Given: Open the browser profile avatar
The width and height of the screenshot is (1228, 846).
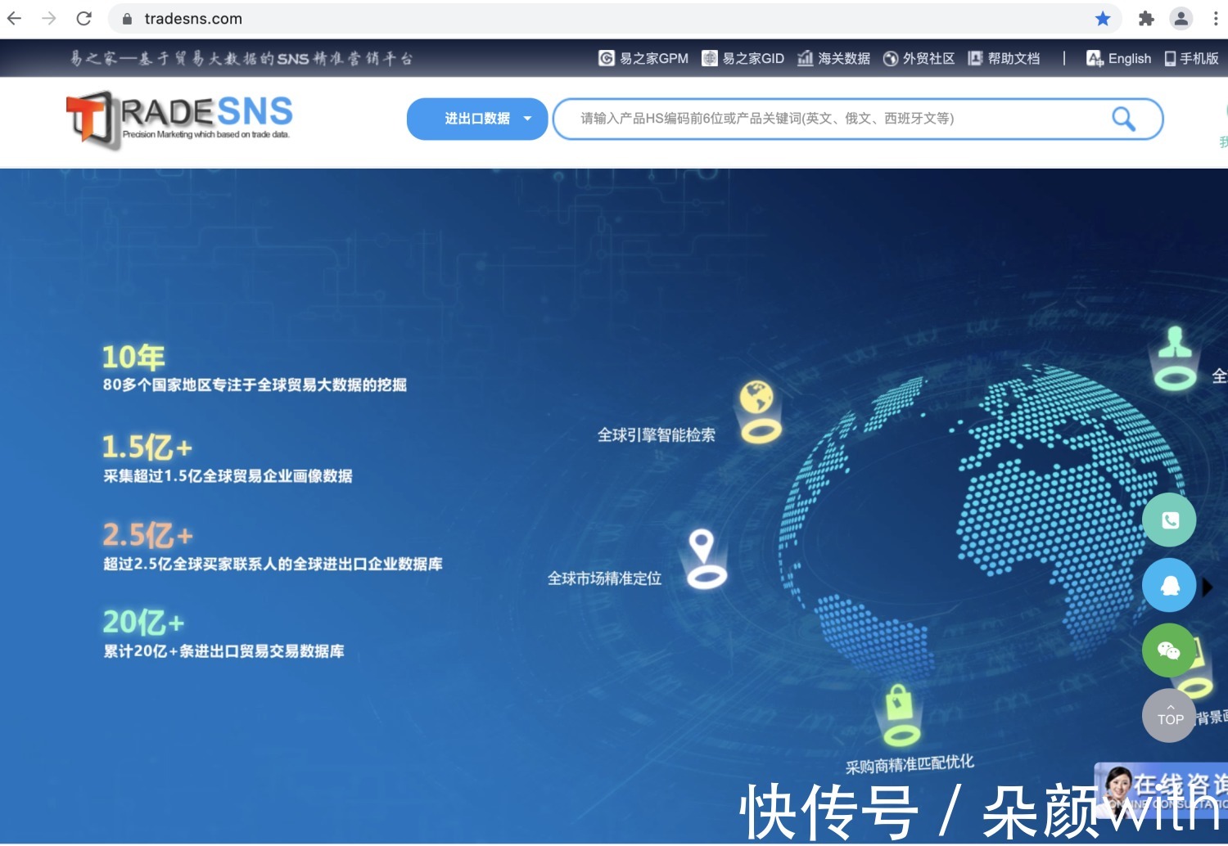Looking at the screenshot, I should tap(1181, 18).
